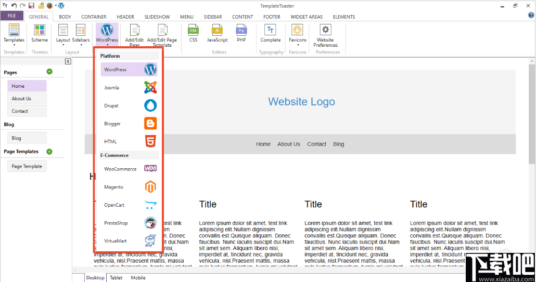
Task: Select HTML platform
Action: (x=129, y=141)
